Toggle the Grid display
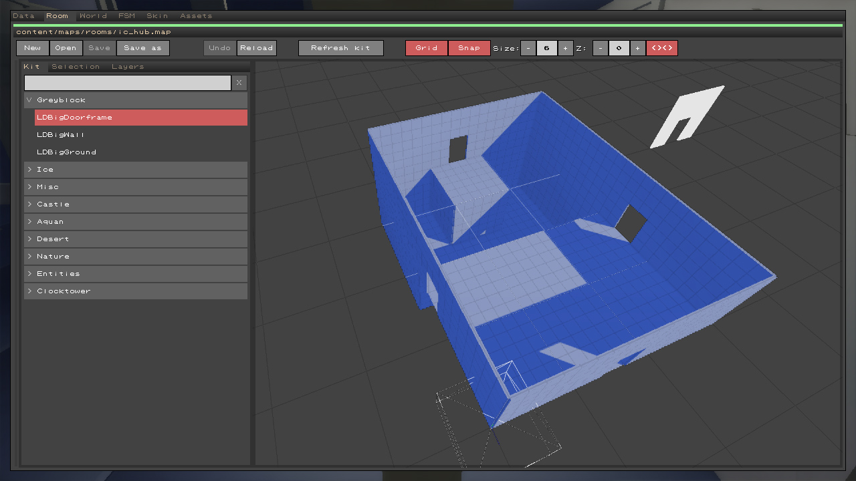Viewport: 856px width, 481px height. coord(427,48)
